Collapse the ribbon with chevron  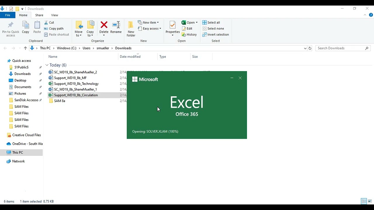pyautogui.click(x=365, y=15)
